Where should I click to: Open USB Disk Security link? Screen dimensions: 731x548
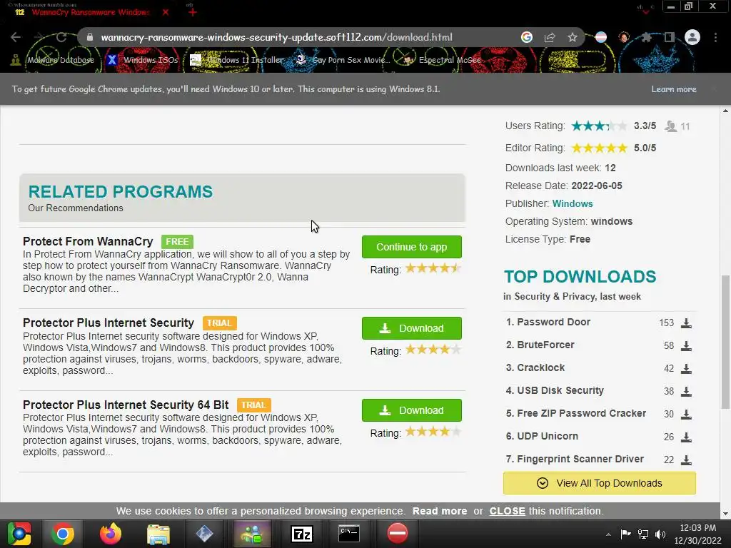click(560, 390)
